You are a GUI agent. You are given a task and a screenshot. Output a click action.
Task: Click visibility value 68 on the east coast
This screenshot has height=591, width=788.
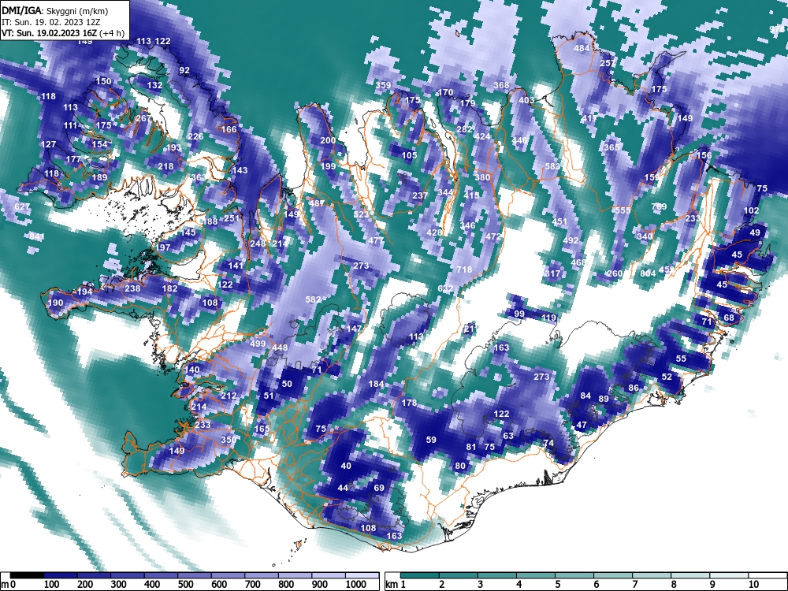(x=729, y=318)
